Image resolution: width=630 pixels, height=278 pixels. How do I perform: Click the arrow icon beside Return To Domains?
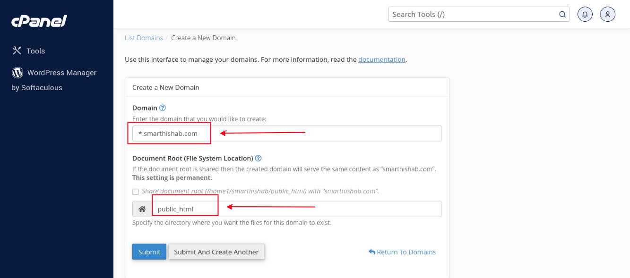point(371,252)
